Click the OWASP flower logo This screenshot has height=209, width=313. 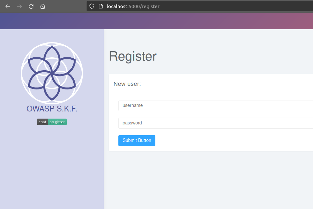[52, 73]
